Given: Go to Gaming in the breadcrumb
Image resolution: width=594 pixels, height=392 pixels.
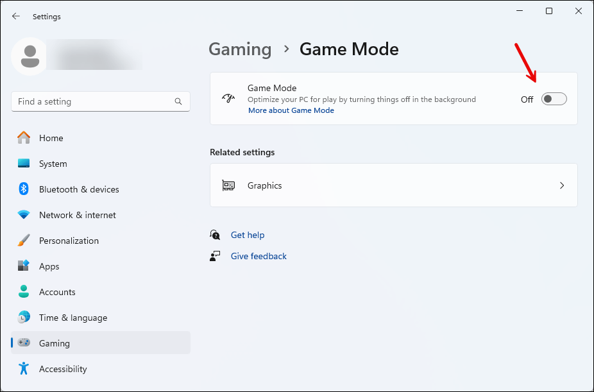Looking at the screenshot, I should pos(240,49).
